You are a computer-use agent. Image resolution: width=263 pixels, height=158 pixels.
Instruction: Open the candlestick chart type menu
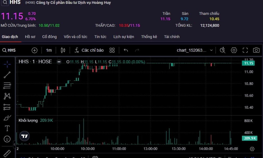tap(63, 50)
